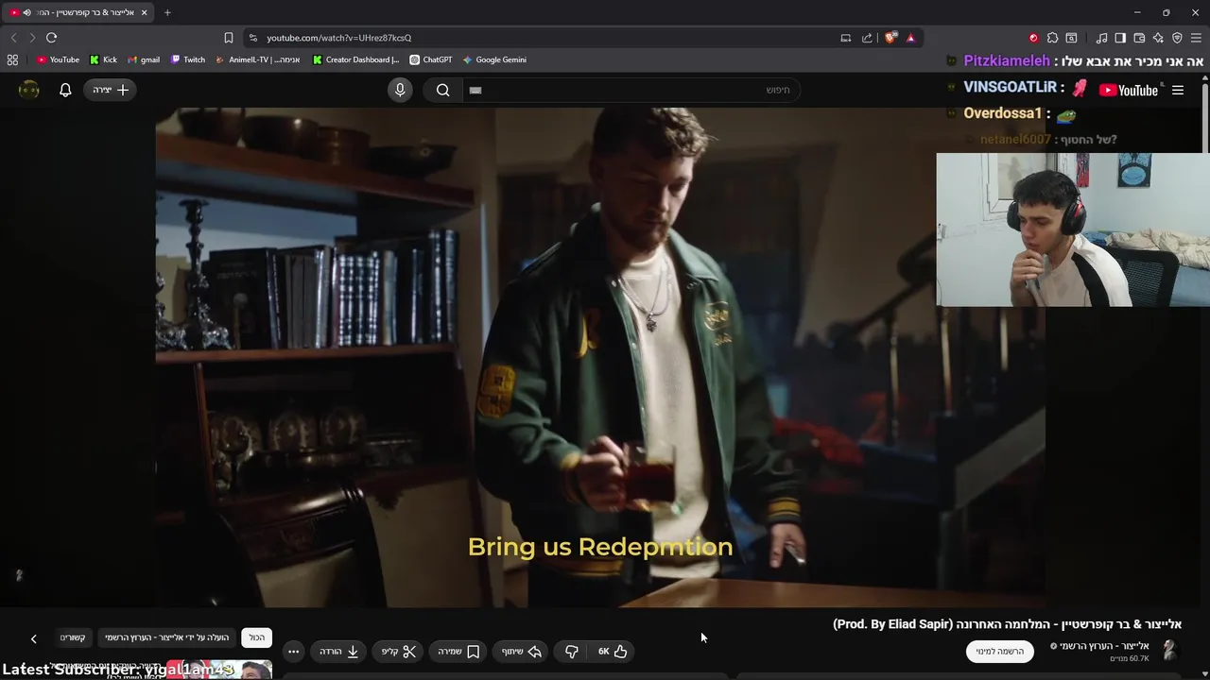Open the אלייצור official channel name link
The image size is (1210, 680).
click(1103, 646)
